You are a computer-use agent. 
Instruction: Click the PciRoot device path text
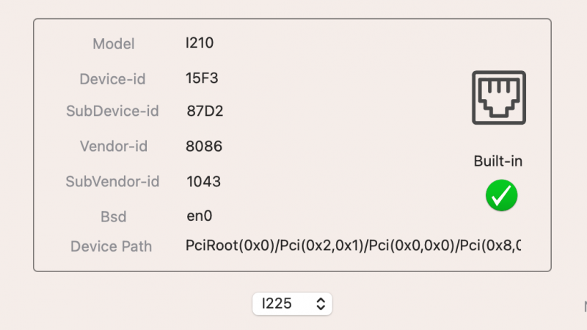tap(353, 246)
